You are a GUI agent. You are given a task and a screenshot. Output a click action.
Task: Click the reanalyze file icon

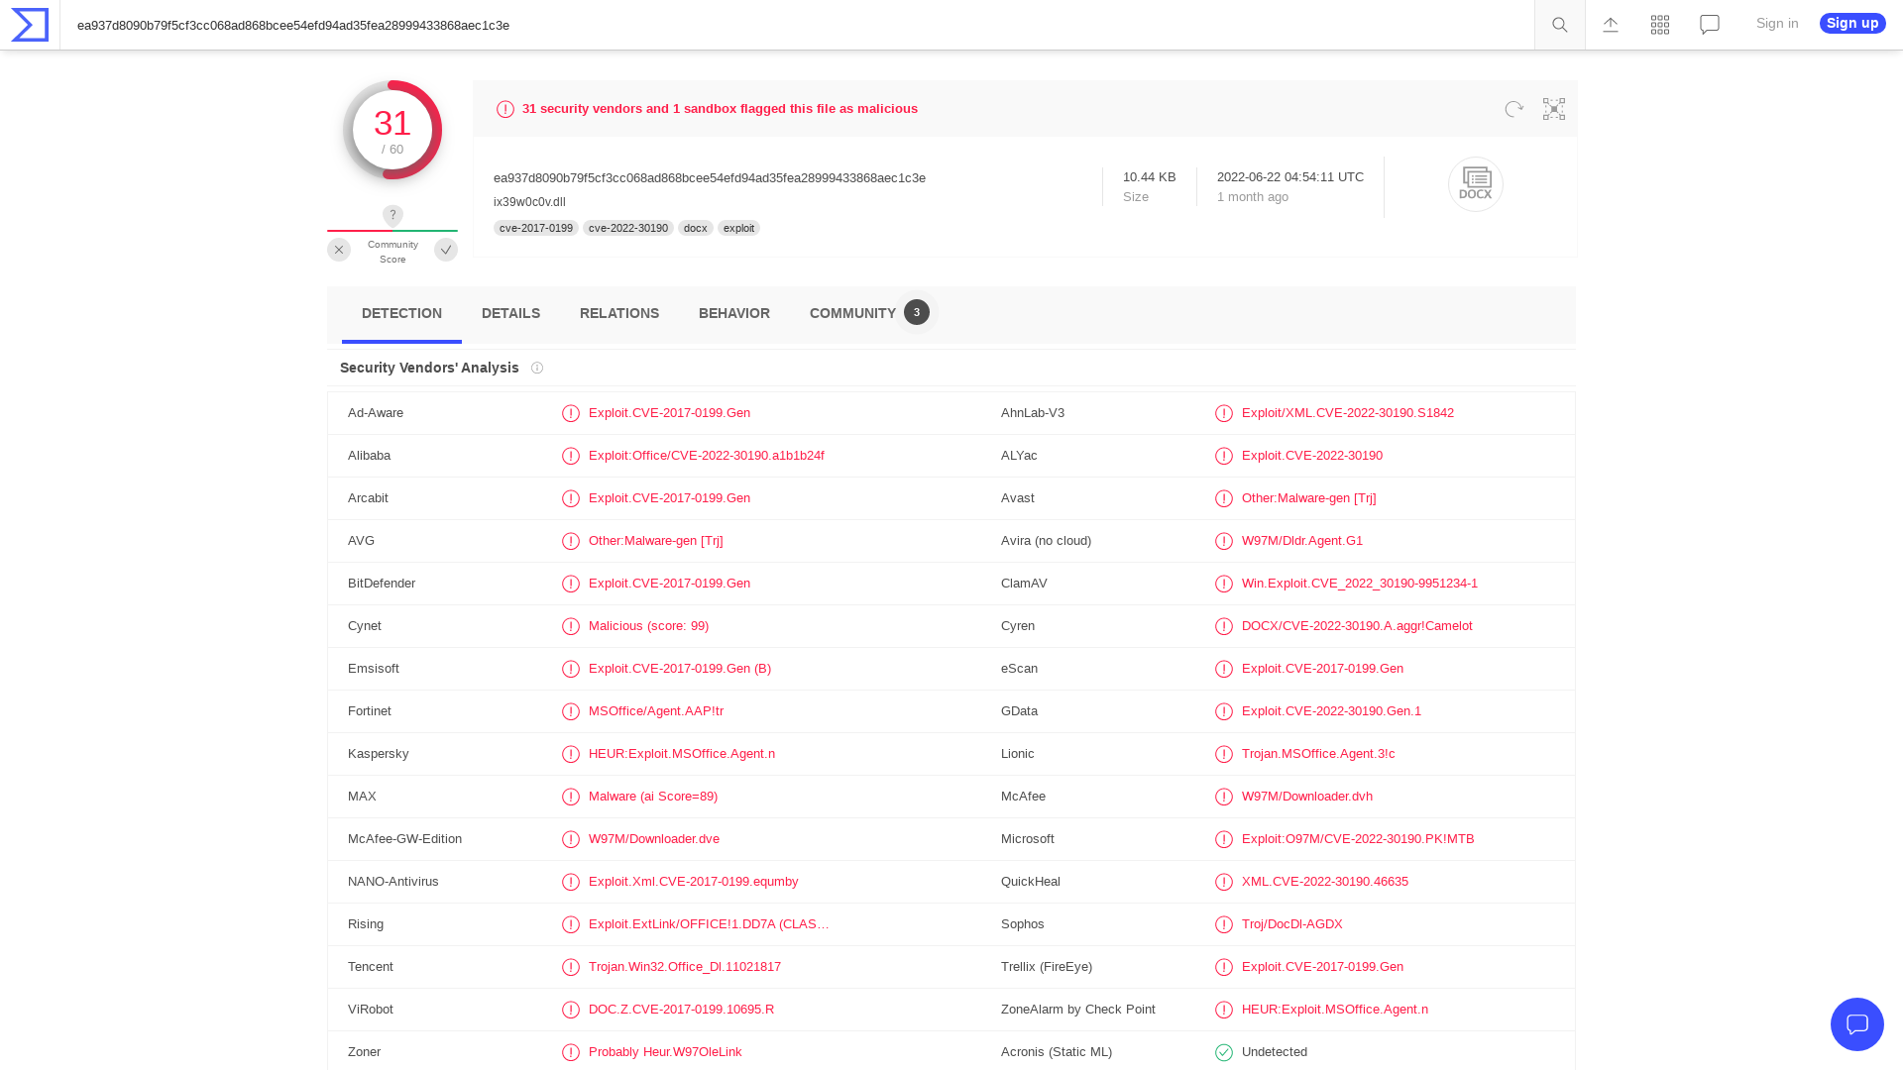[1512, 109]
